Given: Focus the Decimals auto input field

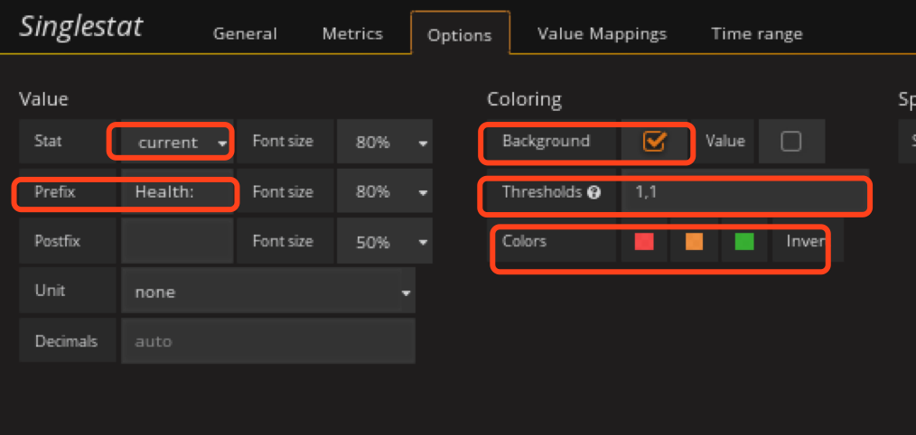Looking at the screenshot, I should tap(268, 342).
